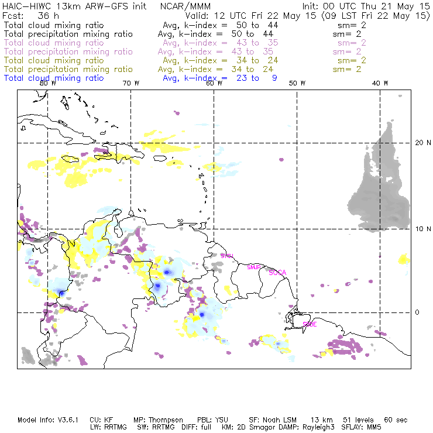This screenshot has width=433, height=433.
Task: Click the '50 W' longitude label
Action: click(x=297, y=84)
